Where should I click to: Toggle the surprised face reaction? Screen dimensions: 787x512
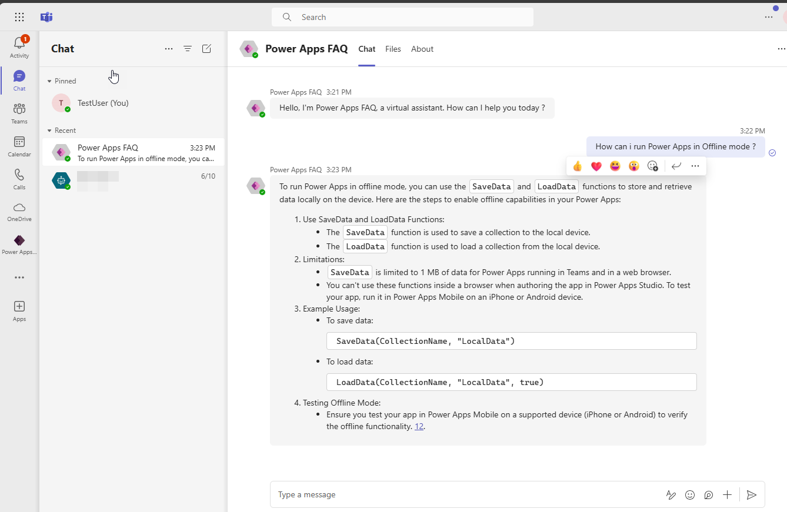pos(633,166)
